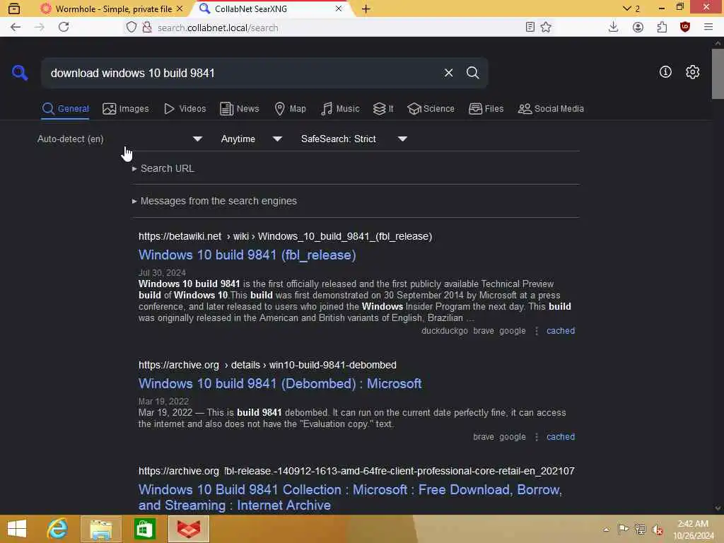
Task: Open cached link for betawiki result
Action: (x=561, y=331)
